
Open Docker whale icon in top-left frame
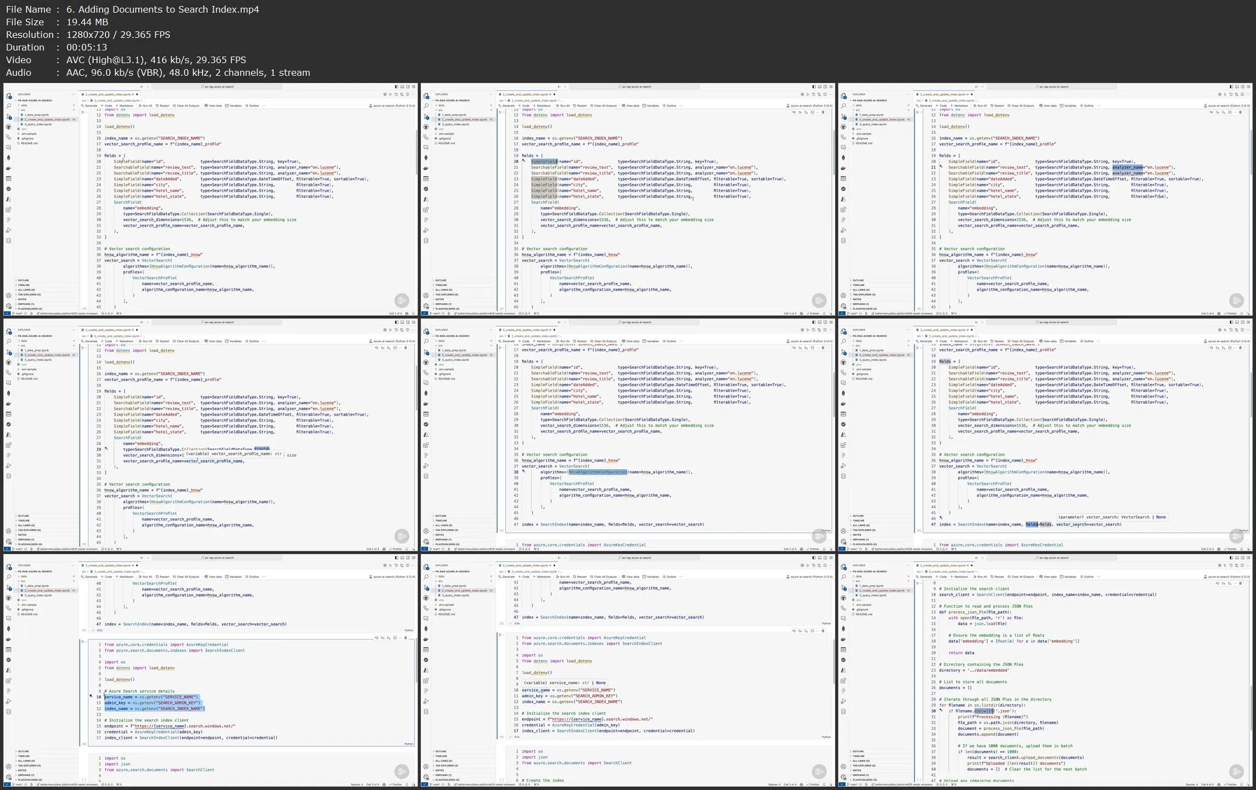point(9,168)
